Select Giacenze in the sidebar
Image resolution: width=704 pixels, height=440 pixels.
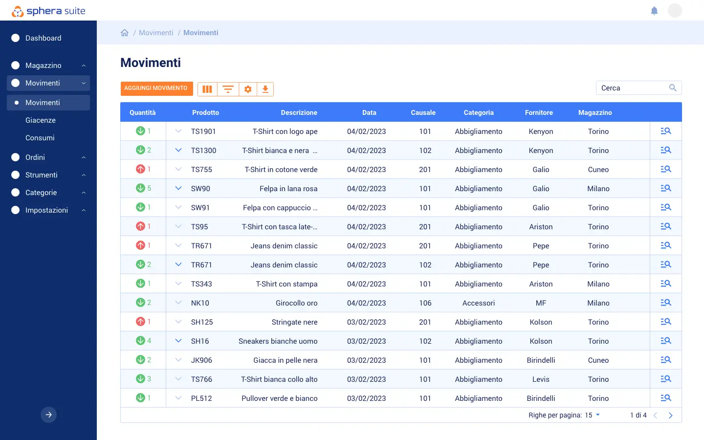coord(41,120)
